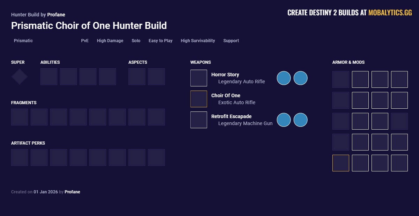Toggle the second perk circle on Retrofit Escapade

[301, 119]
